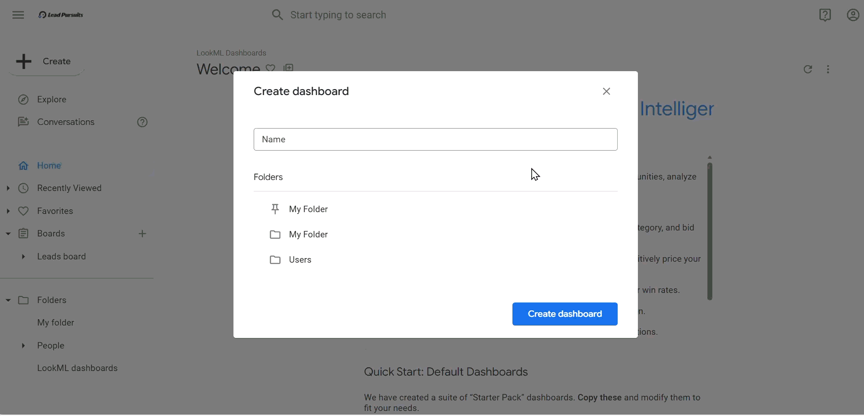This screenshot has height=416, width=864.
Task: Expand the People folder
Action: pos(23,346)
